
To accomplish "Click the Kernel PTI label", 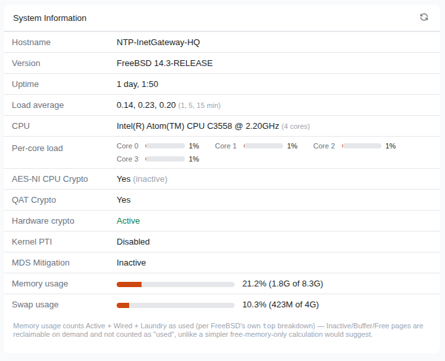I will tap(31, 242).
